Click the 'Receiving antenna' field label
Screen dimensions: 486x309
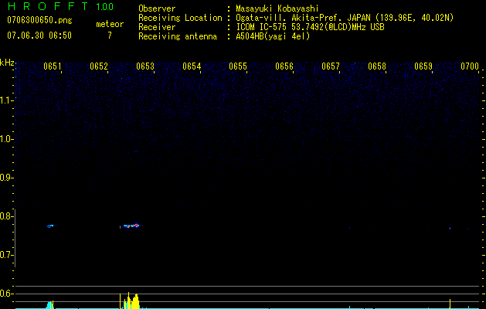(178, 36)
